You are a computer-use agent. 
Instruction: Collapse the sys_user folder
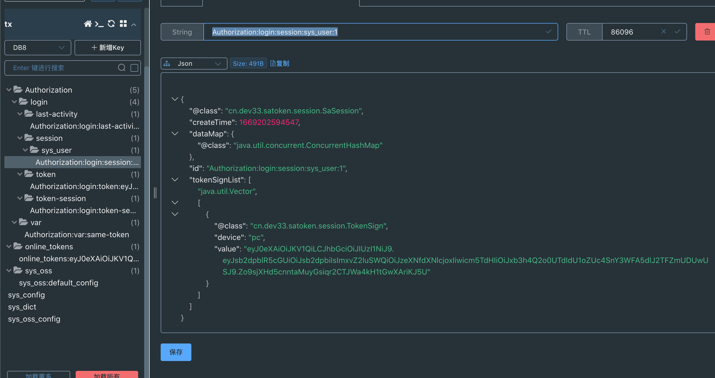tap(25, 150)
